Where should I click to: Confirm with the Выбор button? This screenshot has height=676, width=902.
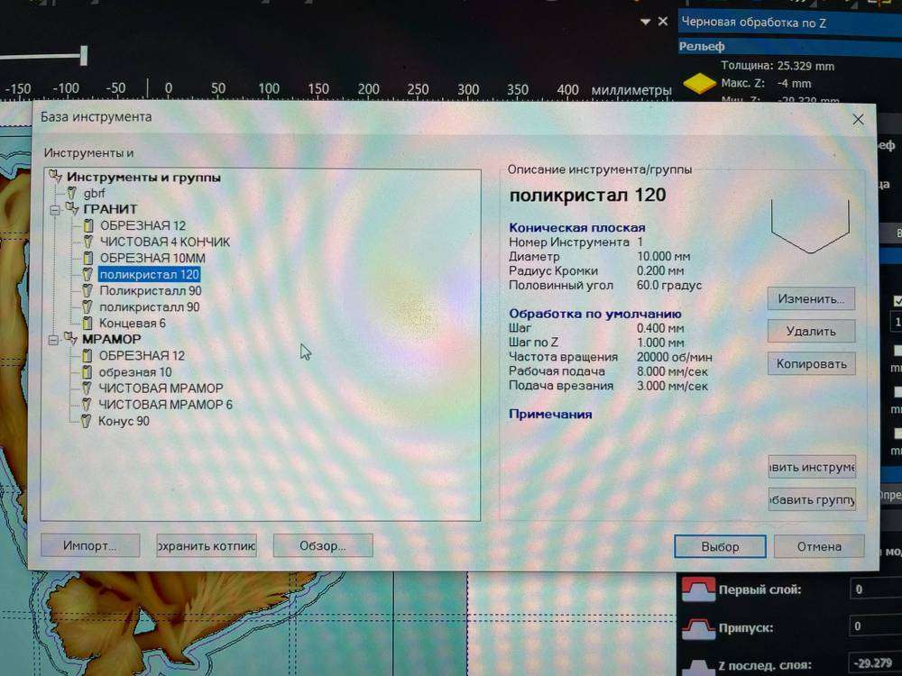coord(720,546)
